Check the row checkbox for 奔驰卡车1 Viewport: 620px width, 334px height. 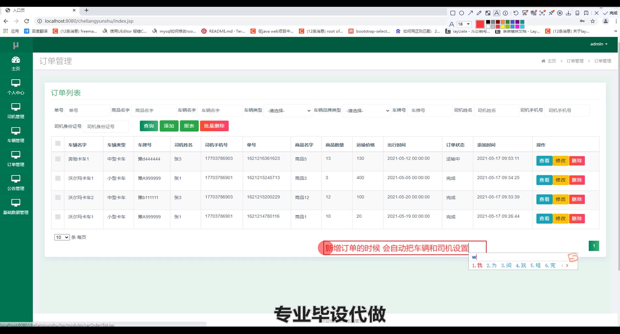click(x=58, y=159)
